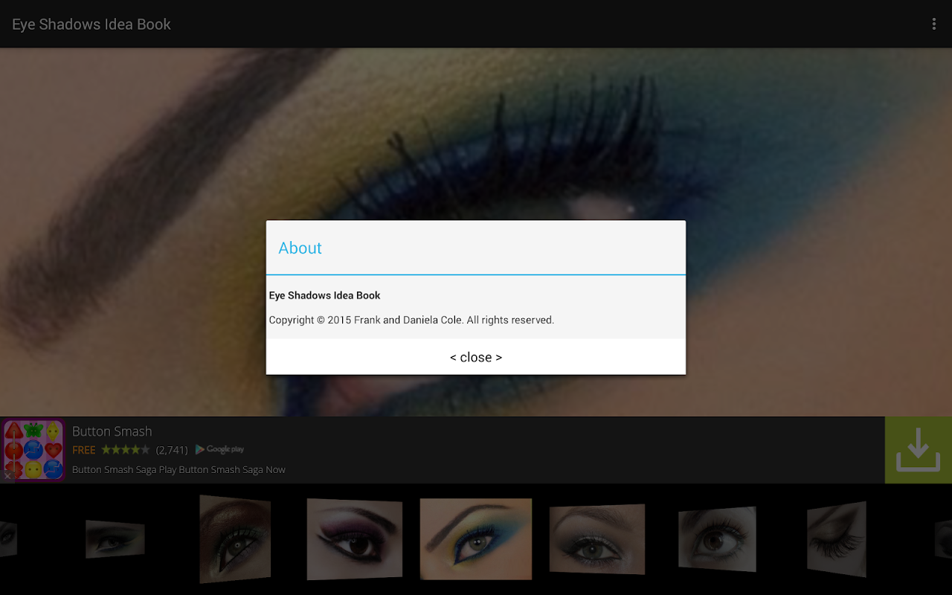
Task: Click the ad's star rating
Action: tap(126, 449)
